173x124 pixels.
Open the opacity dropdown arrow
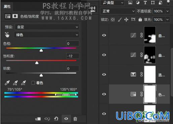point(168,11)
